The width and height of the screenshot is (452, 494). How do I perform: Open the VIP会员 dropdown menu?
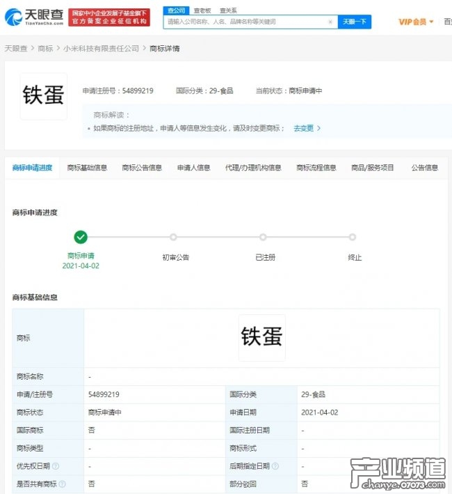coord(416,22)
